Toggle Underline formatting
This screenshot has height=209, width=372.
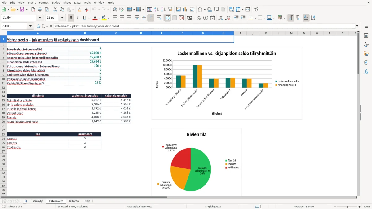point(84,18)
